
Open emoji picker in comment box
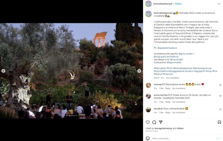click(x=148, y=138)
